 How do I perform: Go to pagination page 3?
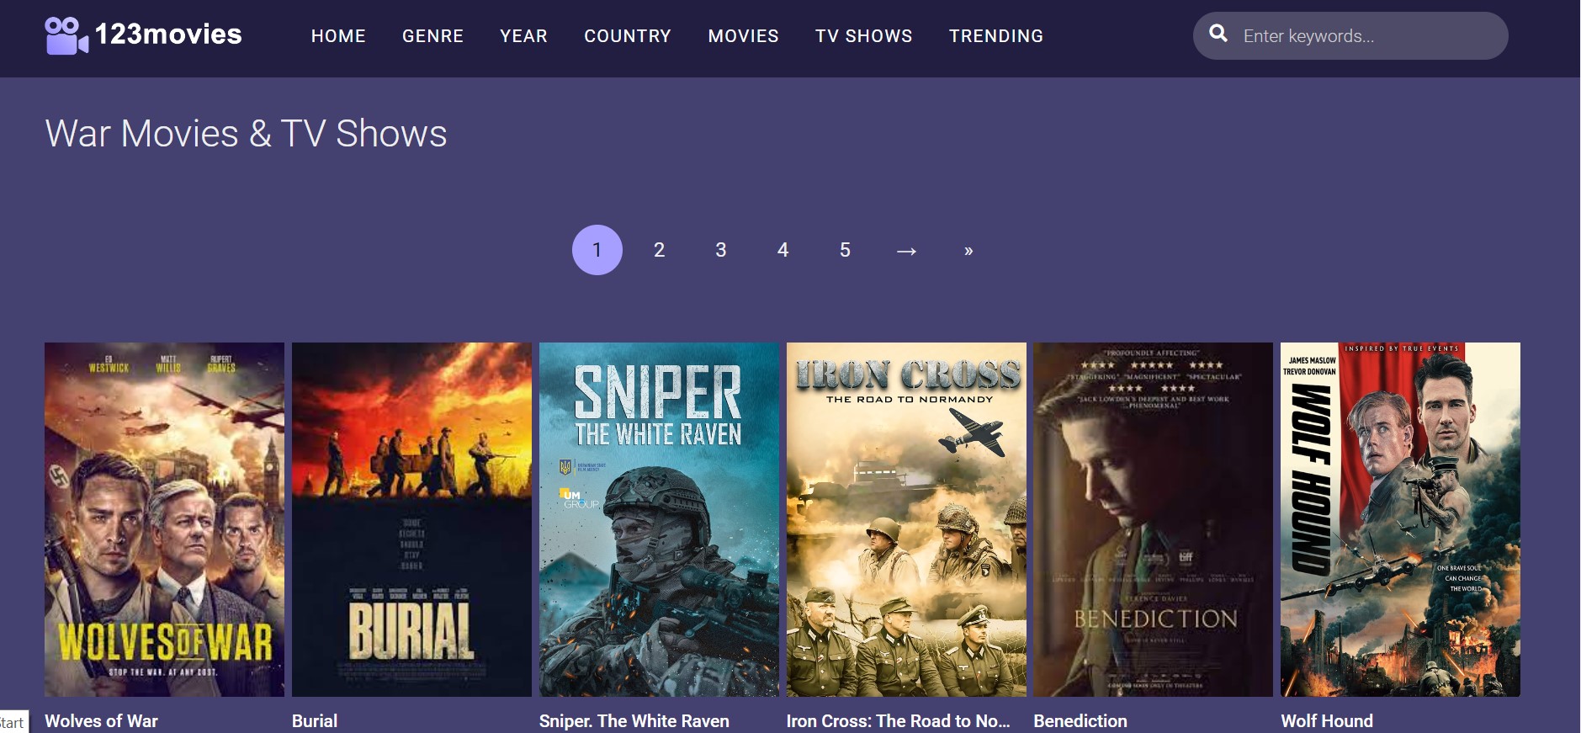(x=721, y=250)
